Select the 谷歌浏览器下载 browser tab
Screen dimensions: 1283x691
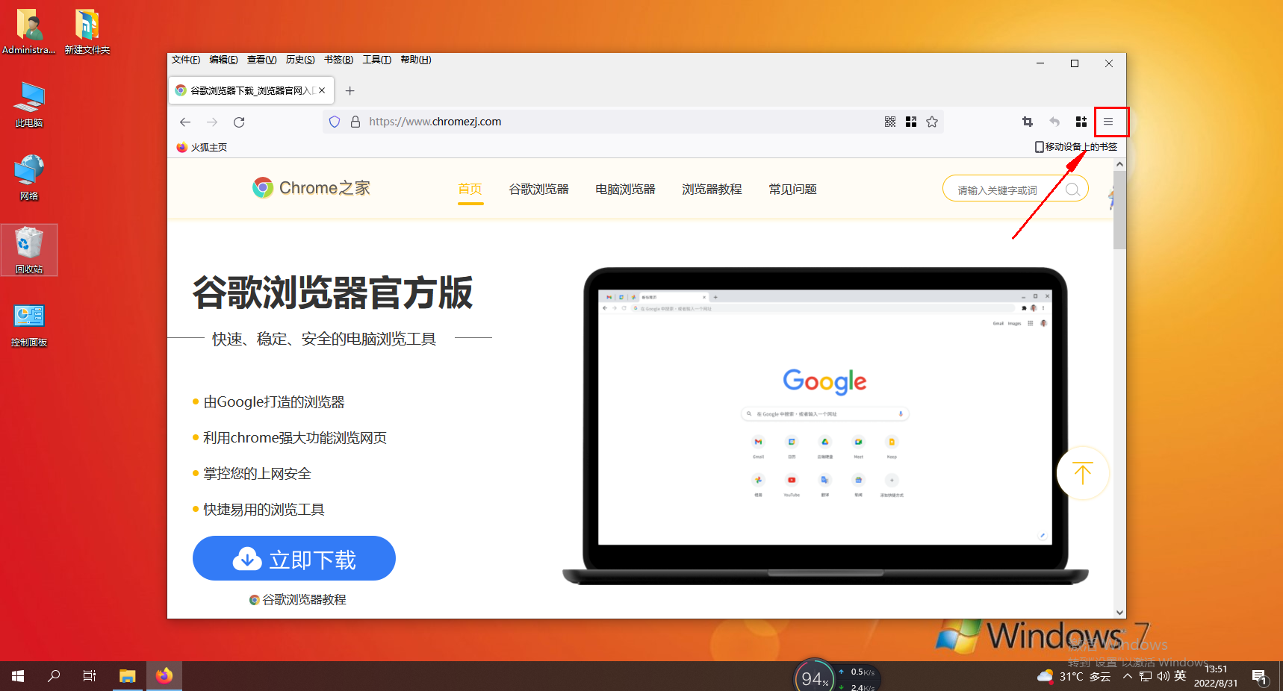(x=250, y=90)
